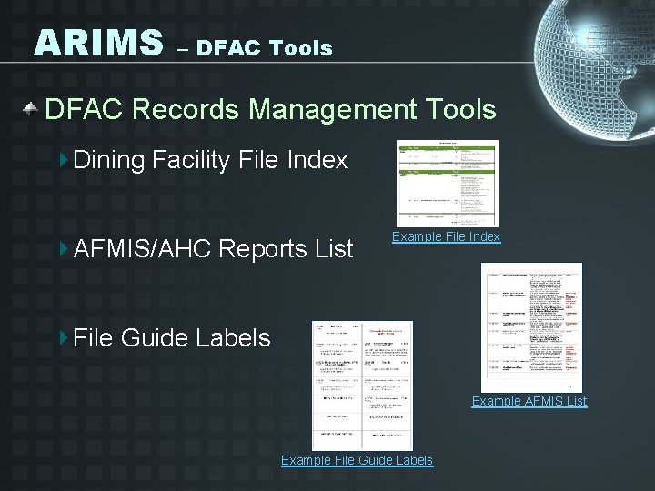Viewport: 655px width, 491px height.
Task: Click the 'DFAC Records Management Tools' heading
Action: click(270, 109)
